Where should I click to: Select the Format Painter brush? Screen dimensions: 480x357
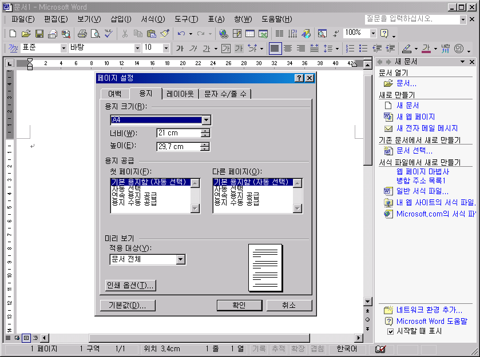pyautogui.click(x=165, y=33)
